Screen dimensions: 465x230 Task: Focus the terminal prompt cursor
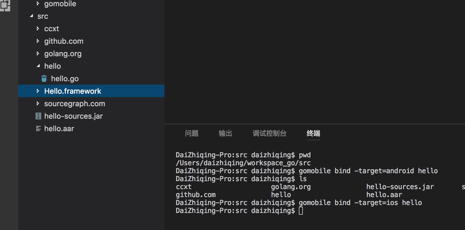301,211
